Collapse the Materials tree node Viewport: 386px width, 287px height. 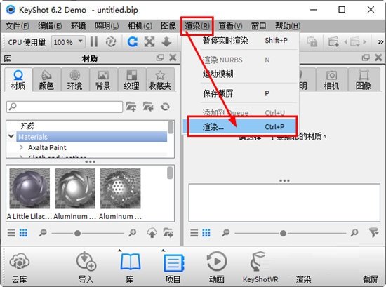[x=11, y=136]
